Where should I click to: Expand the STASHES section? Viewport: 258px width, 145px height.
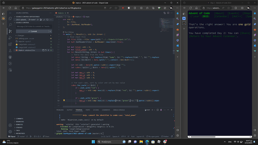pyautogui.click(x=19, y=128)
